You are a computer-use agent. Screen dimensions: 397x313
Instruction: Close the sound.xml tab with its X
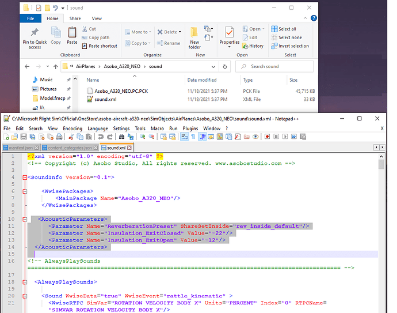tap(129, 148)
